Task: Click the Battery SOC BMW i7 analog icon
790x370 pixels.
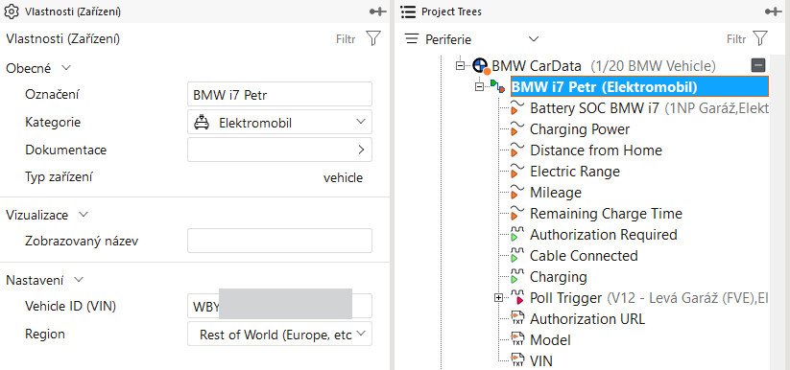Action: (x=517, y=108)
